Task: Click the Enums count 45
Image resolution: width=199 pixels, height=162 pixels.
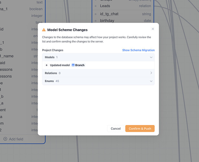Action: click(57, 81)
